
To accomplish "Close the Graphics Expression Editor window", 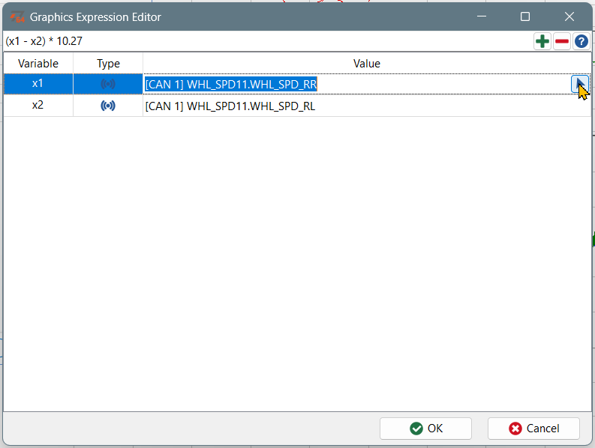I will tap(569, 16).
